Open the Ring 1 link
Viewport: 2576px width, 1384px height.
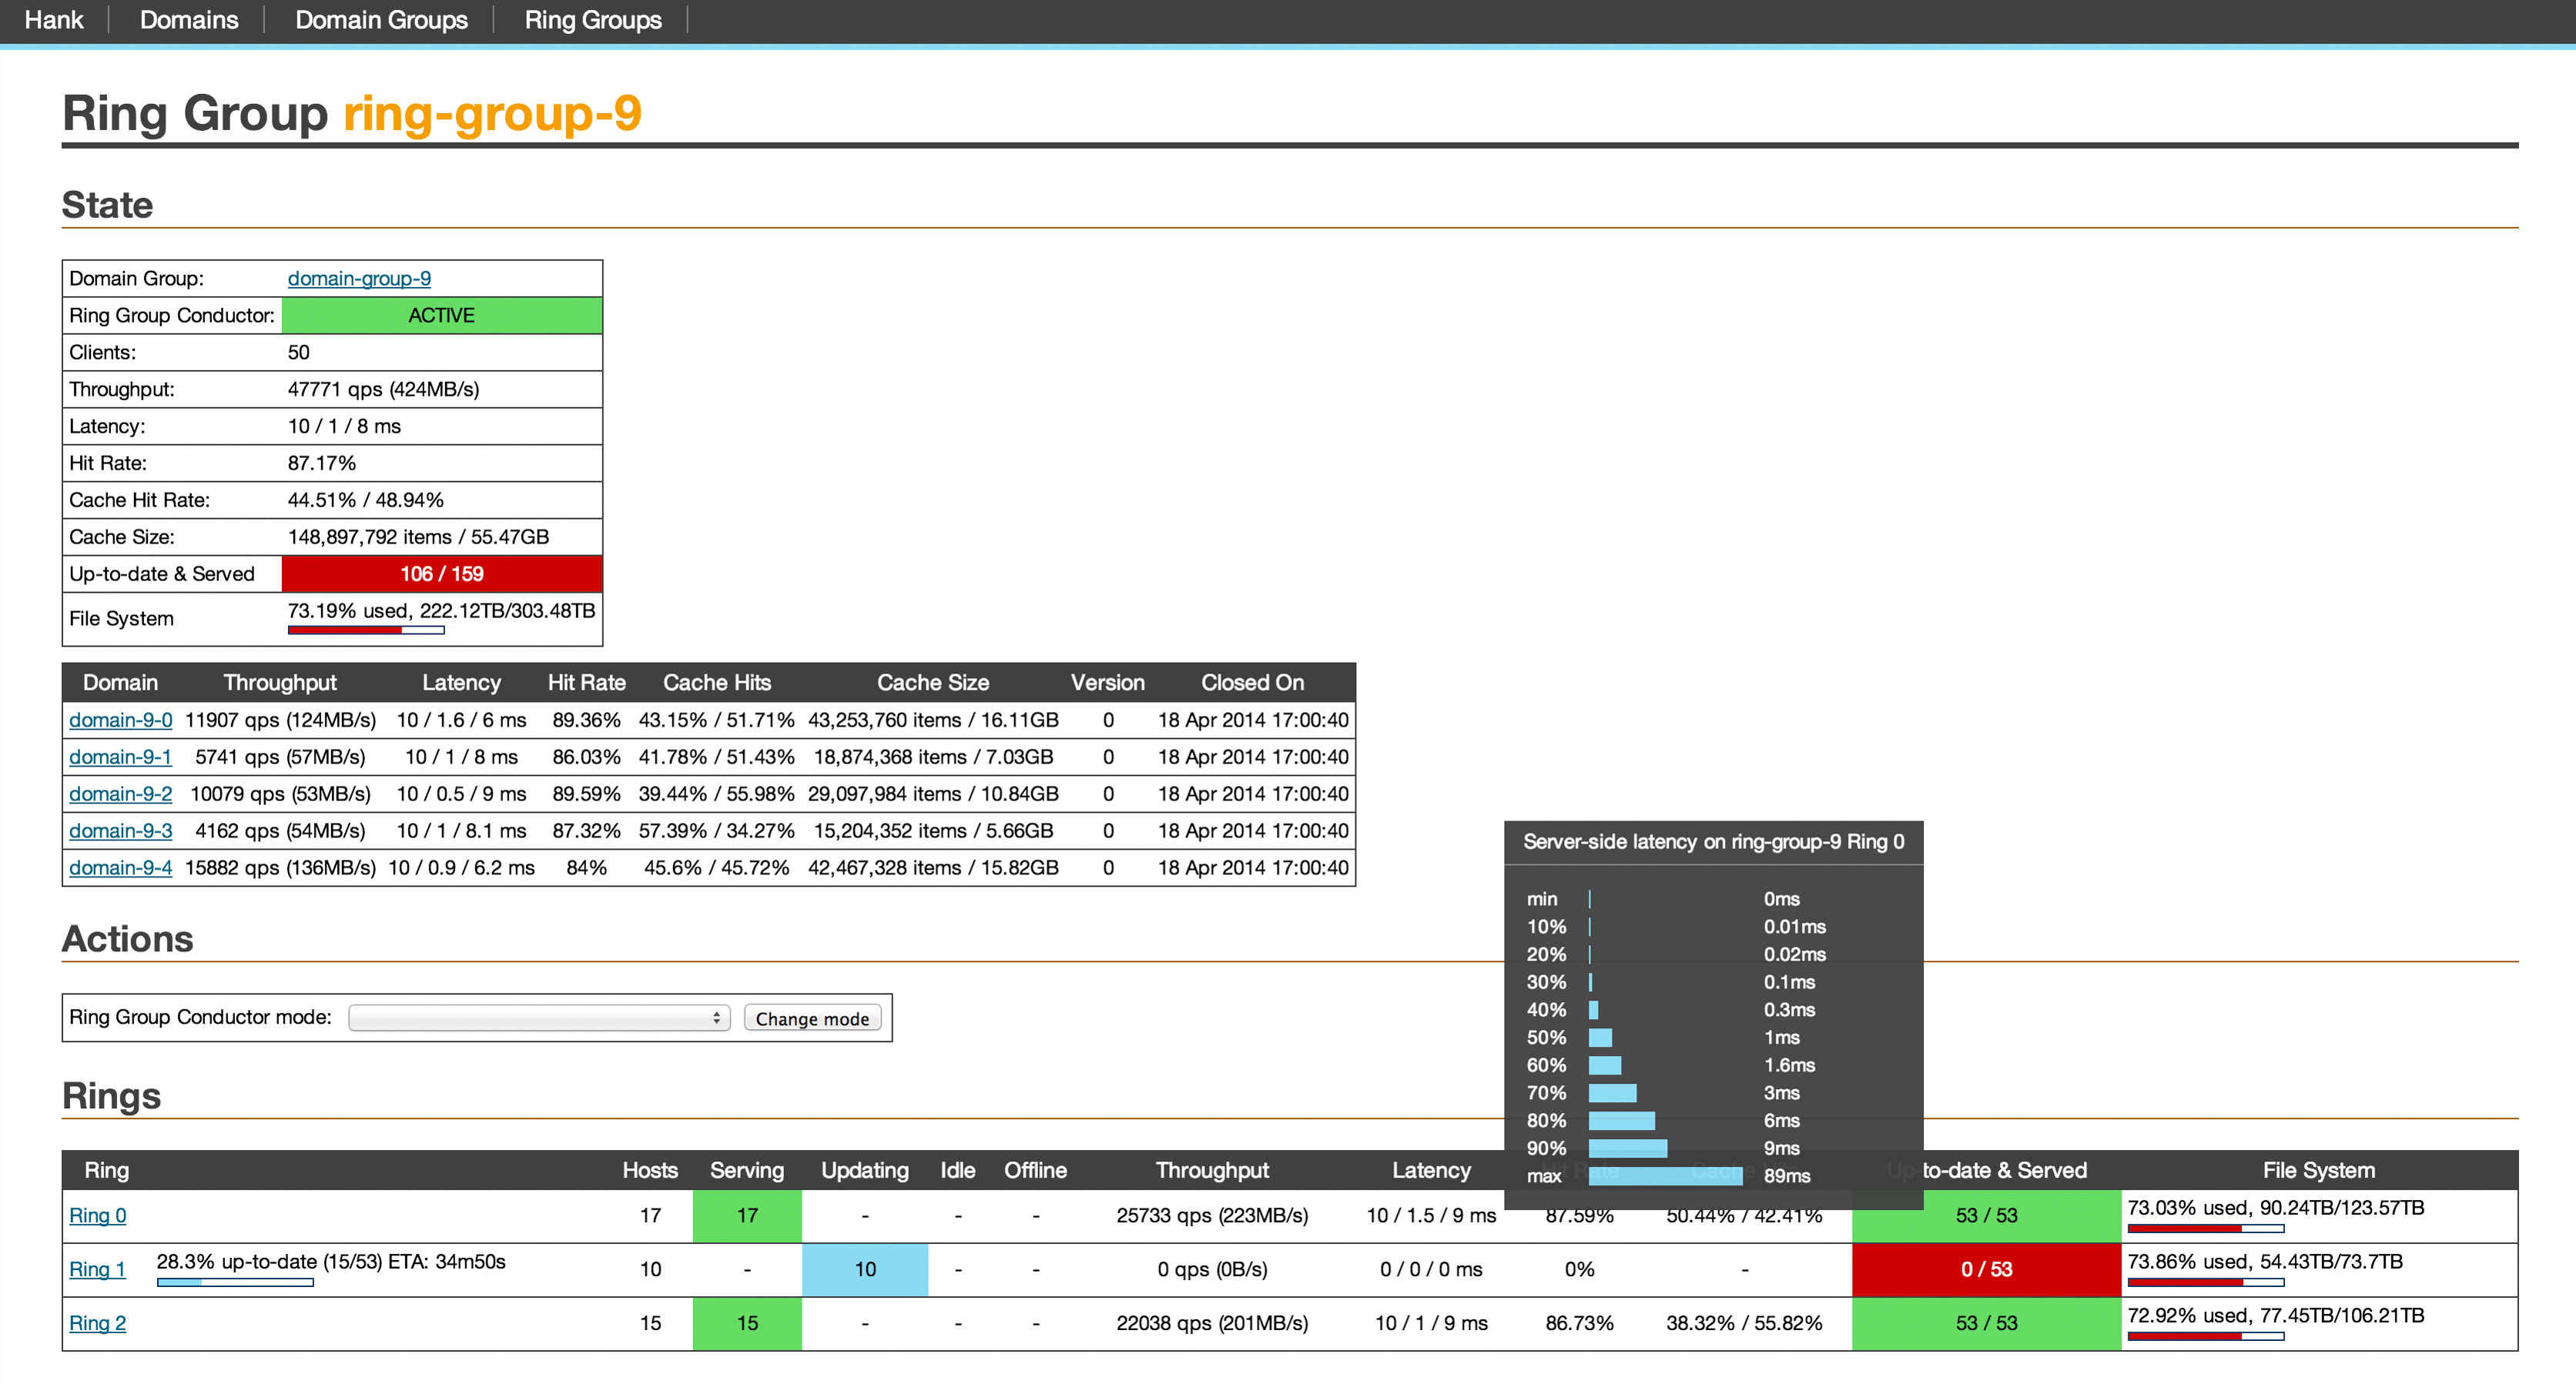tap(97, 1269)
